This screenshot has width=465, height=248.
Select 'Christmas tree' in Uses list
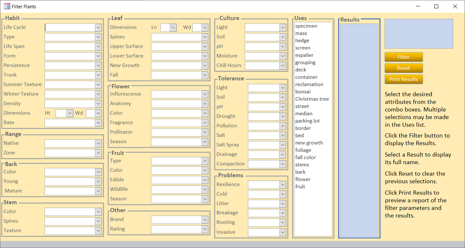tap(312, 99)
